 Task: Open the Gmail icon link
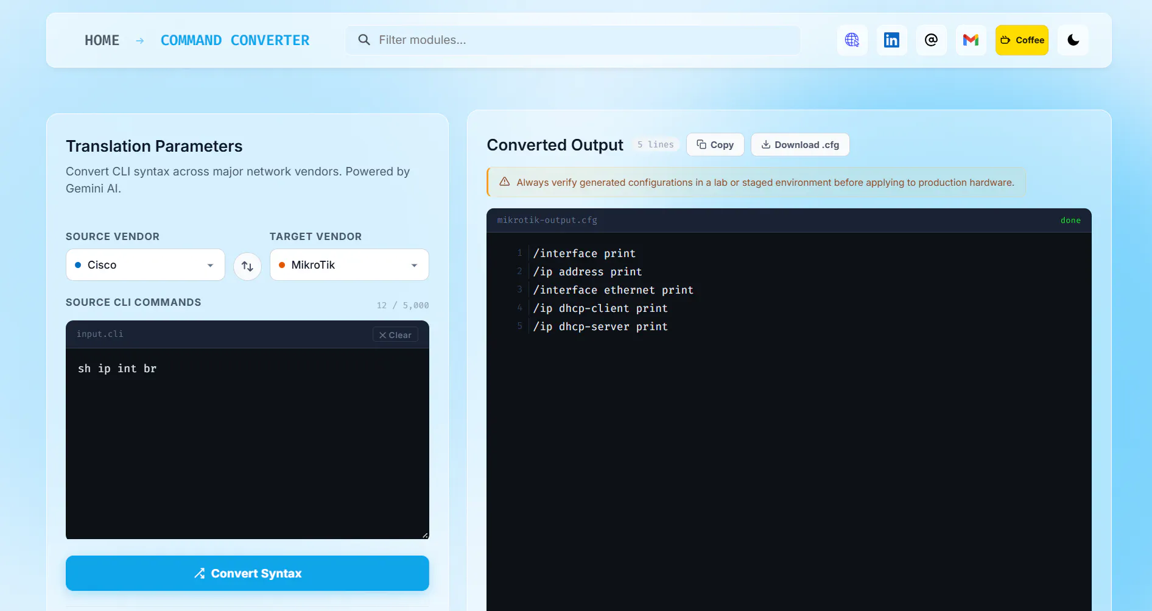point(971,40)
